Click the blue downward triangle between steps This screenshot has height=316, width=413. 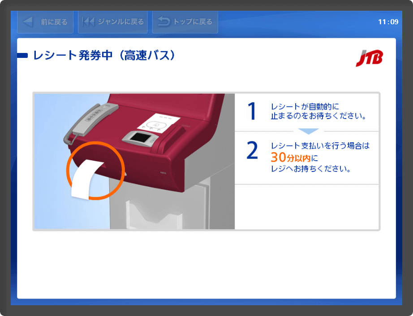[309, 131]
